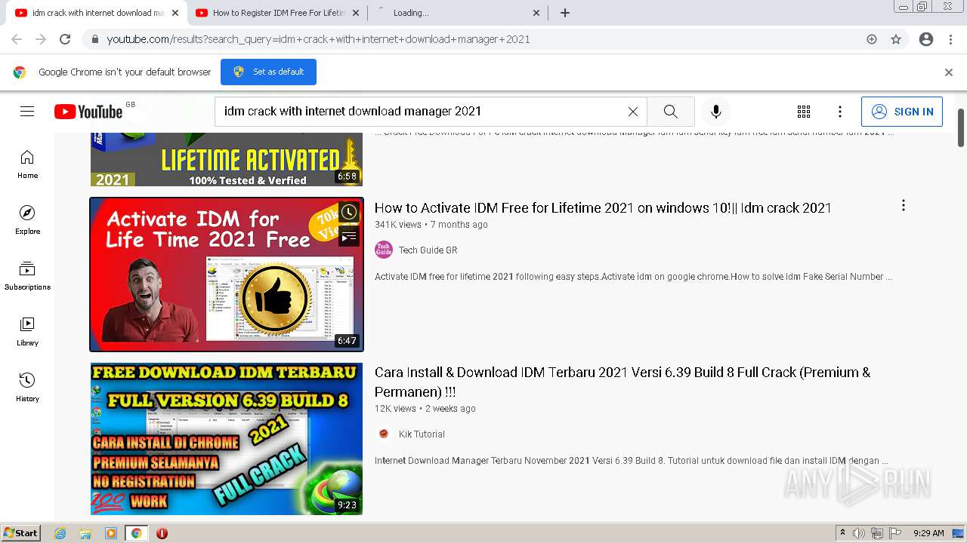Screen dimensions: 967x543
Task: Open YouTube settings three-dot menu
Action: click(840, 112)
